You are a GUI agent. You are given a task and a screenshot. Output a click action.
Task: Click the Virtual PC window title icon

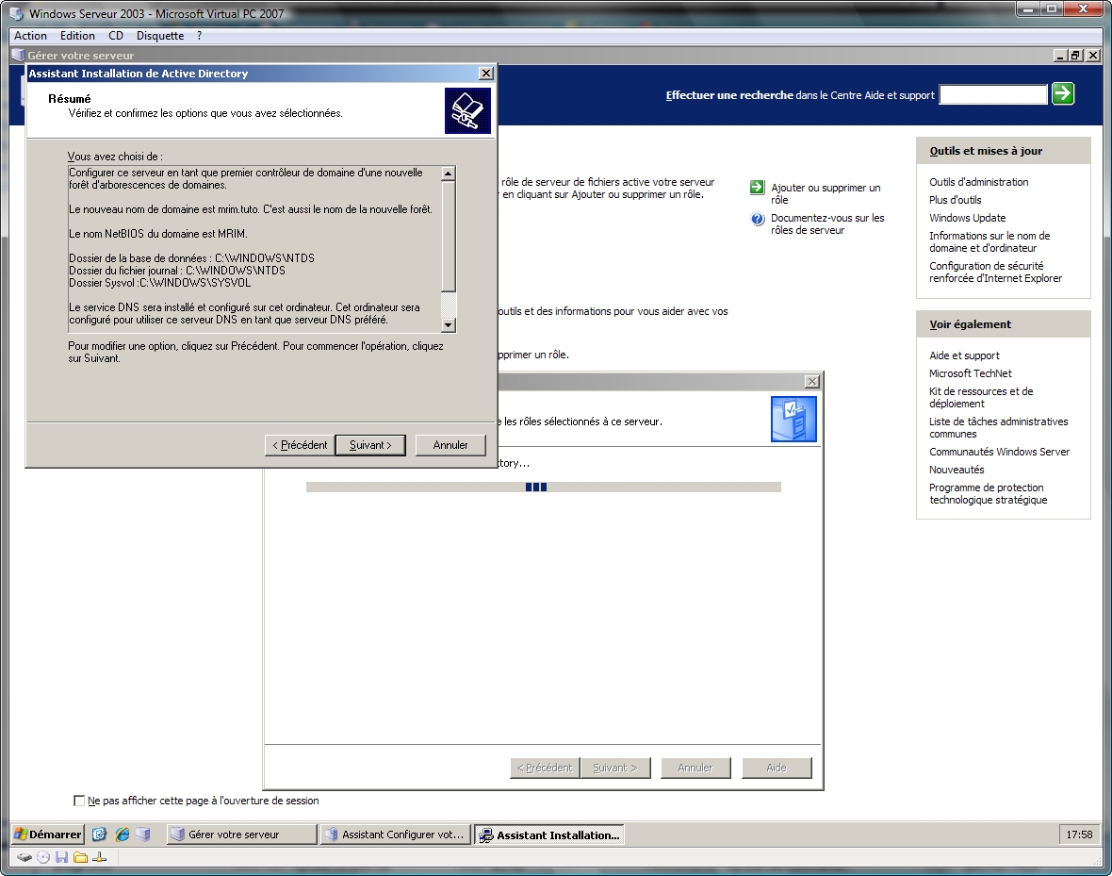click(x=16, y=13)
